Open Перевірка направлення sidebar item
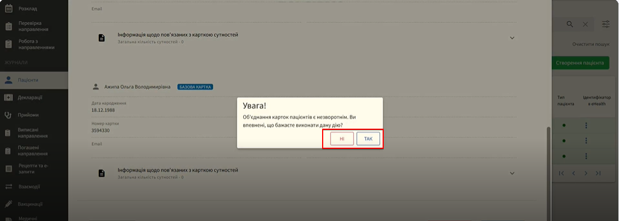The height and width of the screenshot is (221, 619). coord(34,26)
